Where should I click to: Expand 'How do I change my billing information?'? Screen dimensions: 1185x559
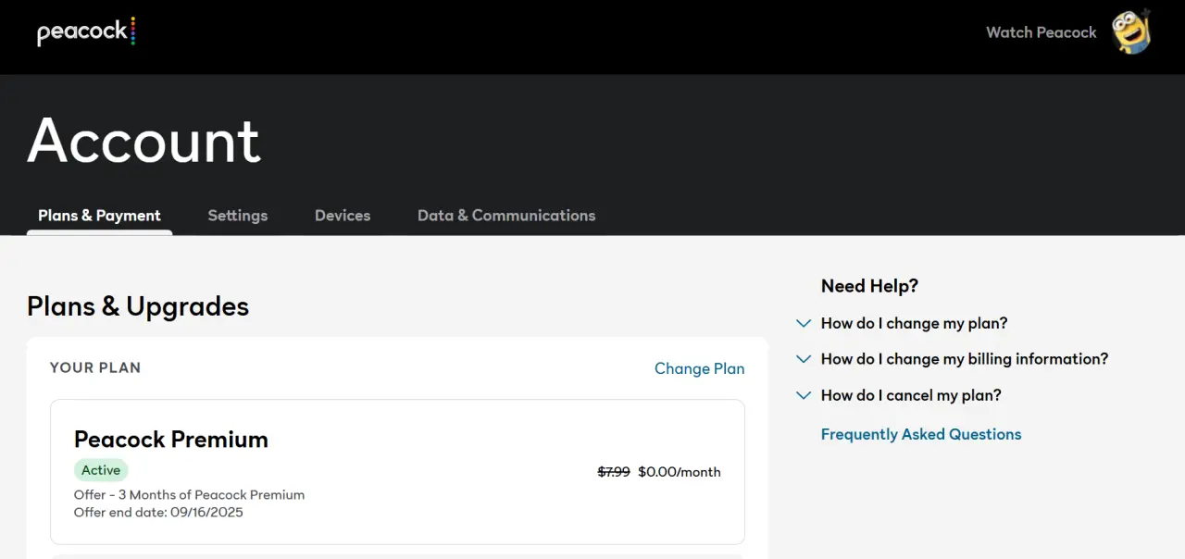pyautogui.click(x=965, y=359)
